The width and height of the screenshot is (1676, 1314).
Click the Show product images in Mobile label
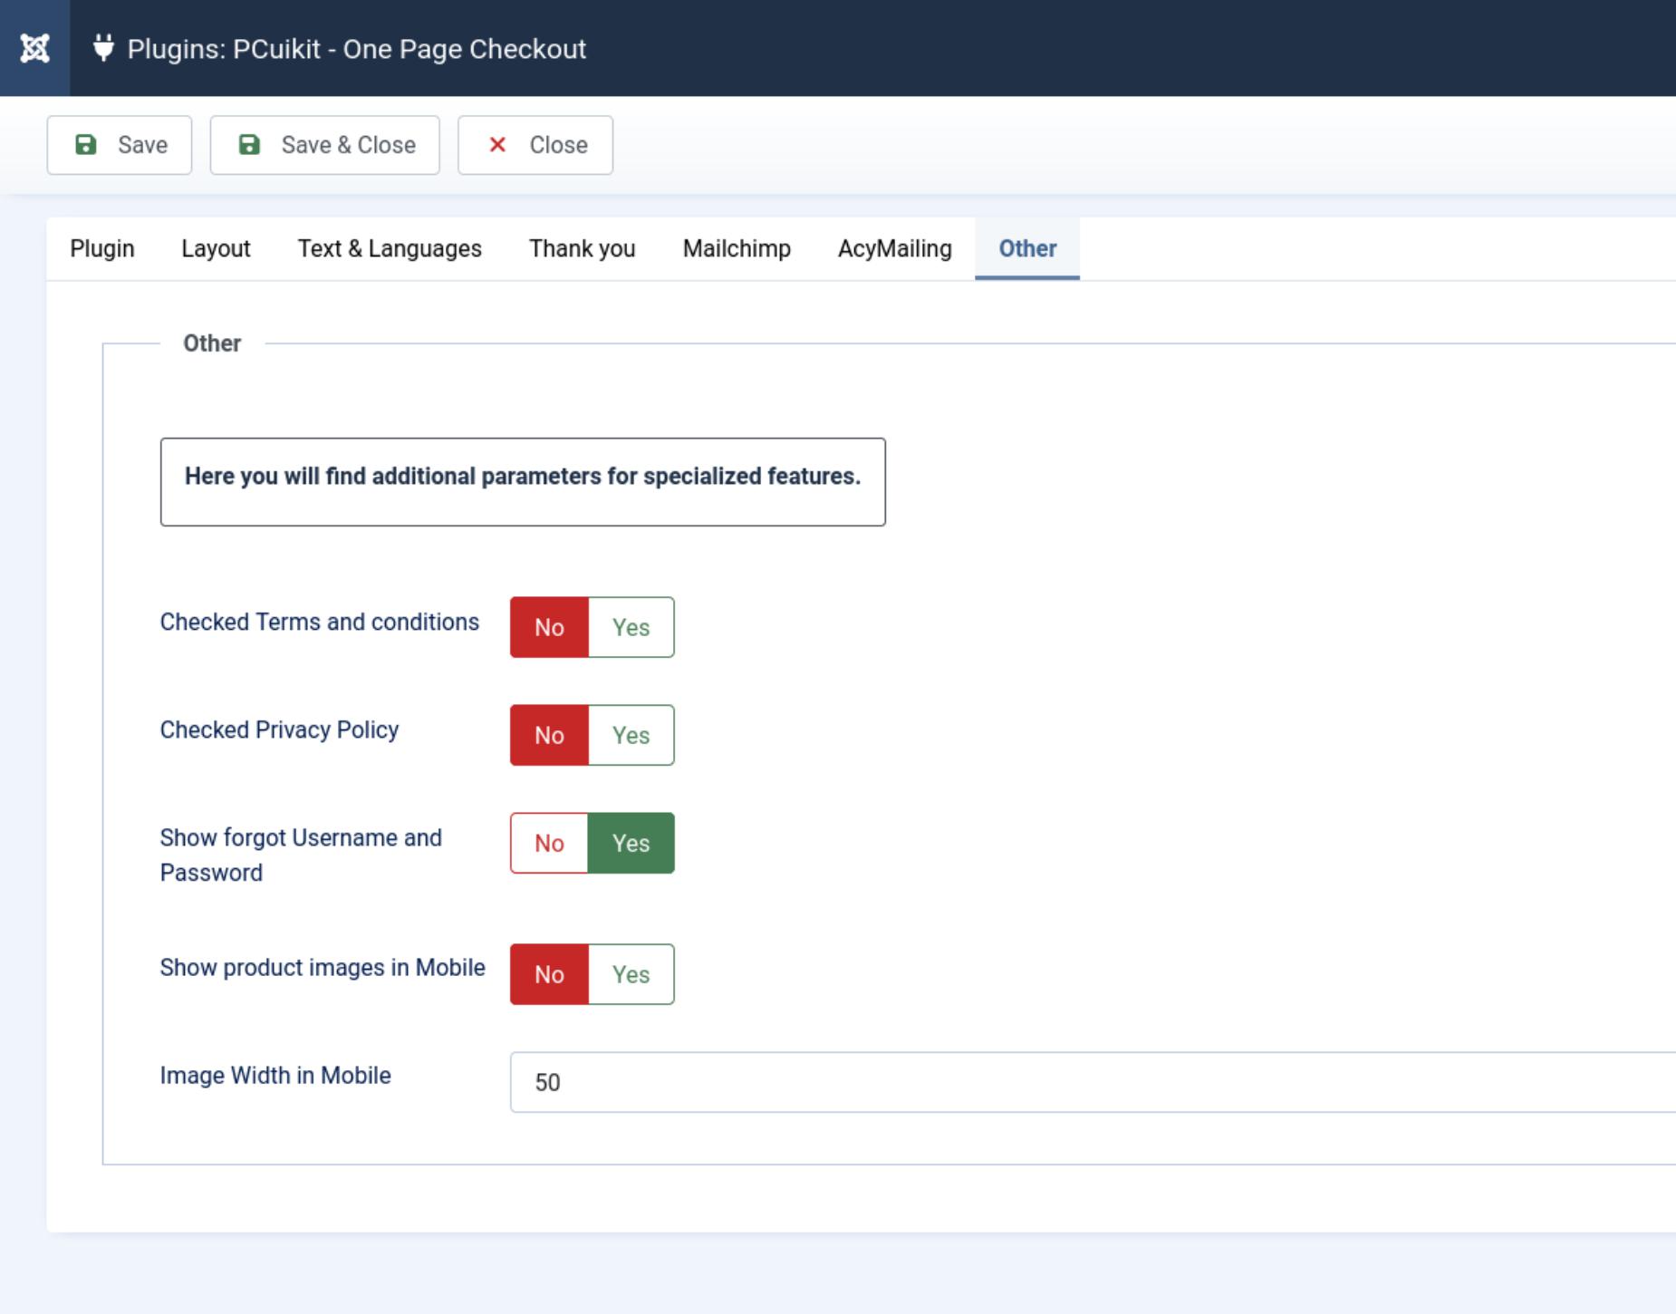[x=323, y=967]
